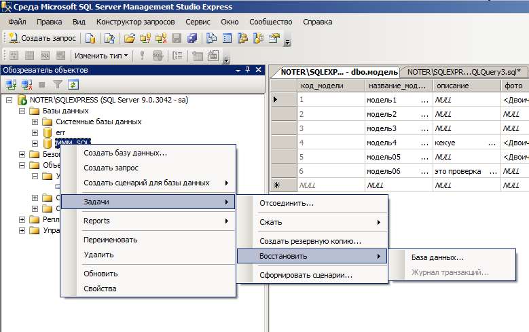Switch to the dbo.модель tab

339,72
